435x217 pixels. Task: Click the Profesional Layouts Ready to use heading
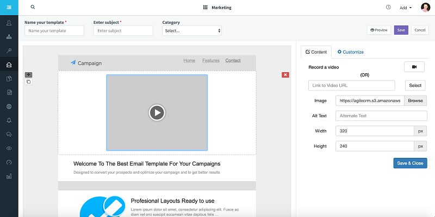click(x=172, y=201)
